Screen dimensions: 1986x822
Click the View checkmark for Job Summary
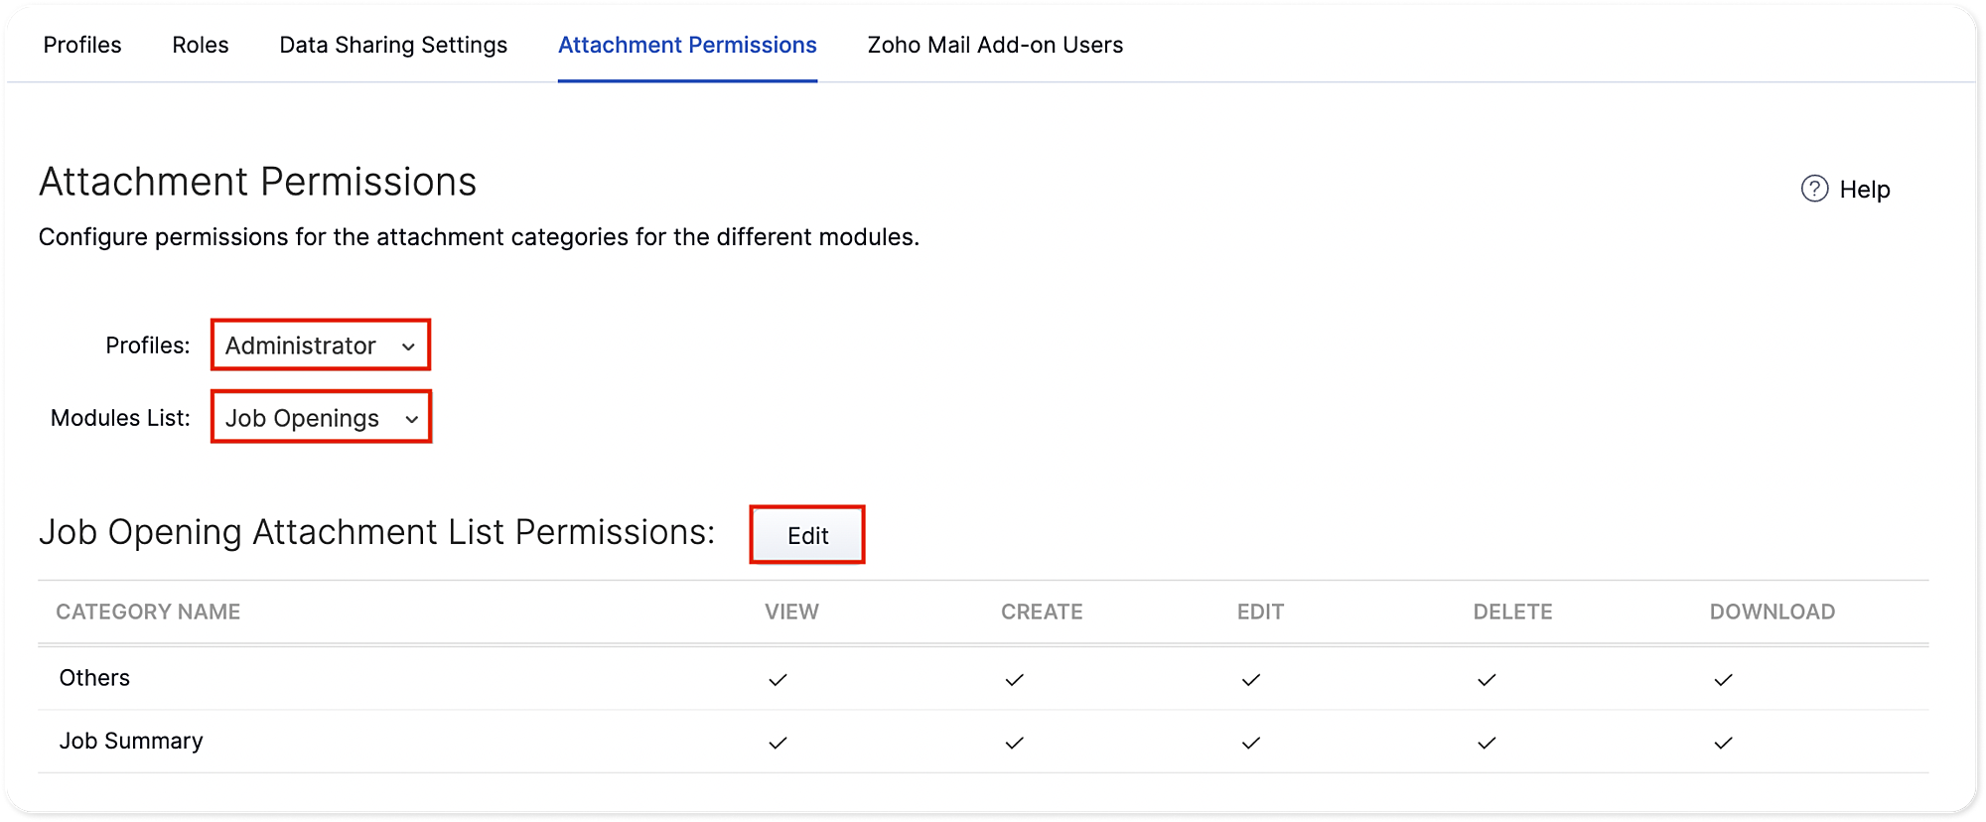778,743
